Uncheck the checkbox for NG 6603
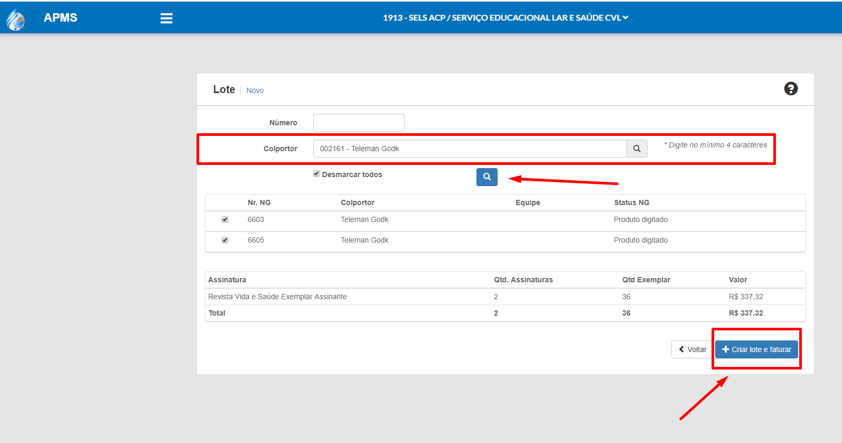The image size is (842, 443). coord(225,219)
